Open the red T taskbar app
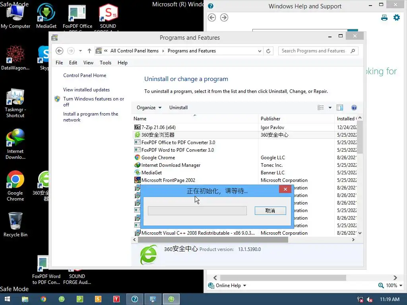The height and width of the screenshot is (305, 407). 116,299
